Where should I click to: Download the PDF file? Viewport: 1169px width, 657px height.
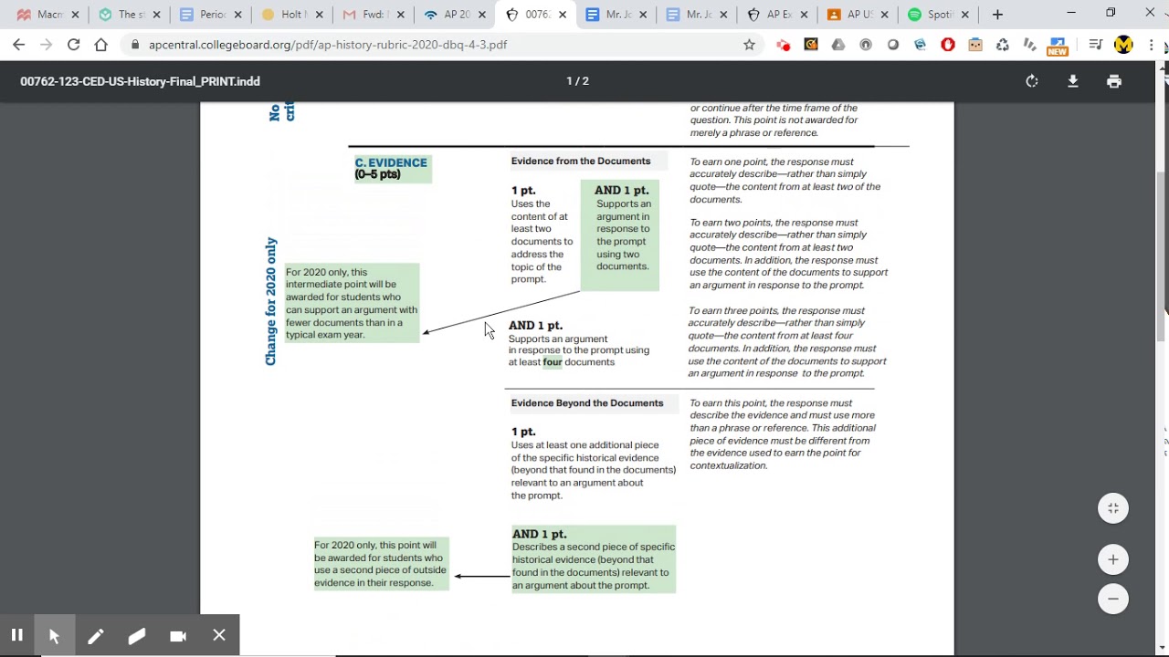[x=1073, y=81]
